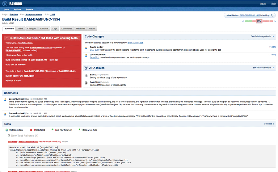
Task: Open BAM-3211 link in Lucas Guminski's commit
Action: (94, 57)
